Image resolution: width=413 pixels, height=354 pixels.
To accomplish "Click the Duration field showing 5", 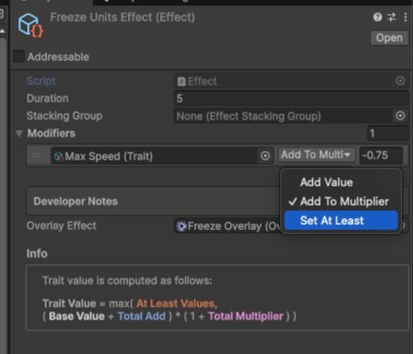I will pos(291,99).
